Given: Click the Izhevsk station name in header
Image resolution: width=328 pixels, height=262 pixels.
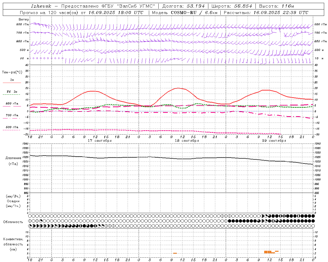Looking at the screenshot, I should (41, 6).
